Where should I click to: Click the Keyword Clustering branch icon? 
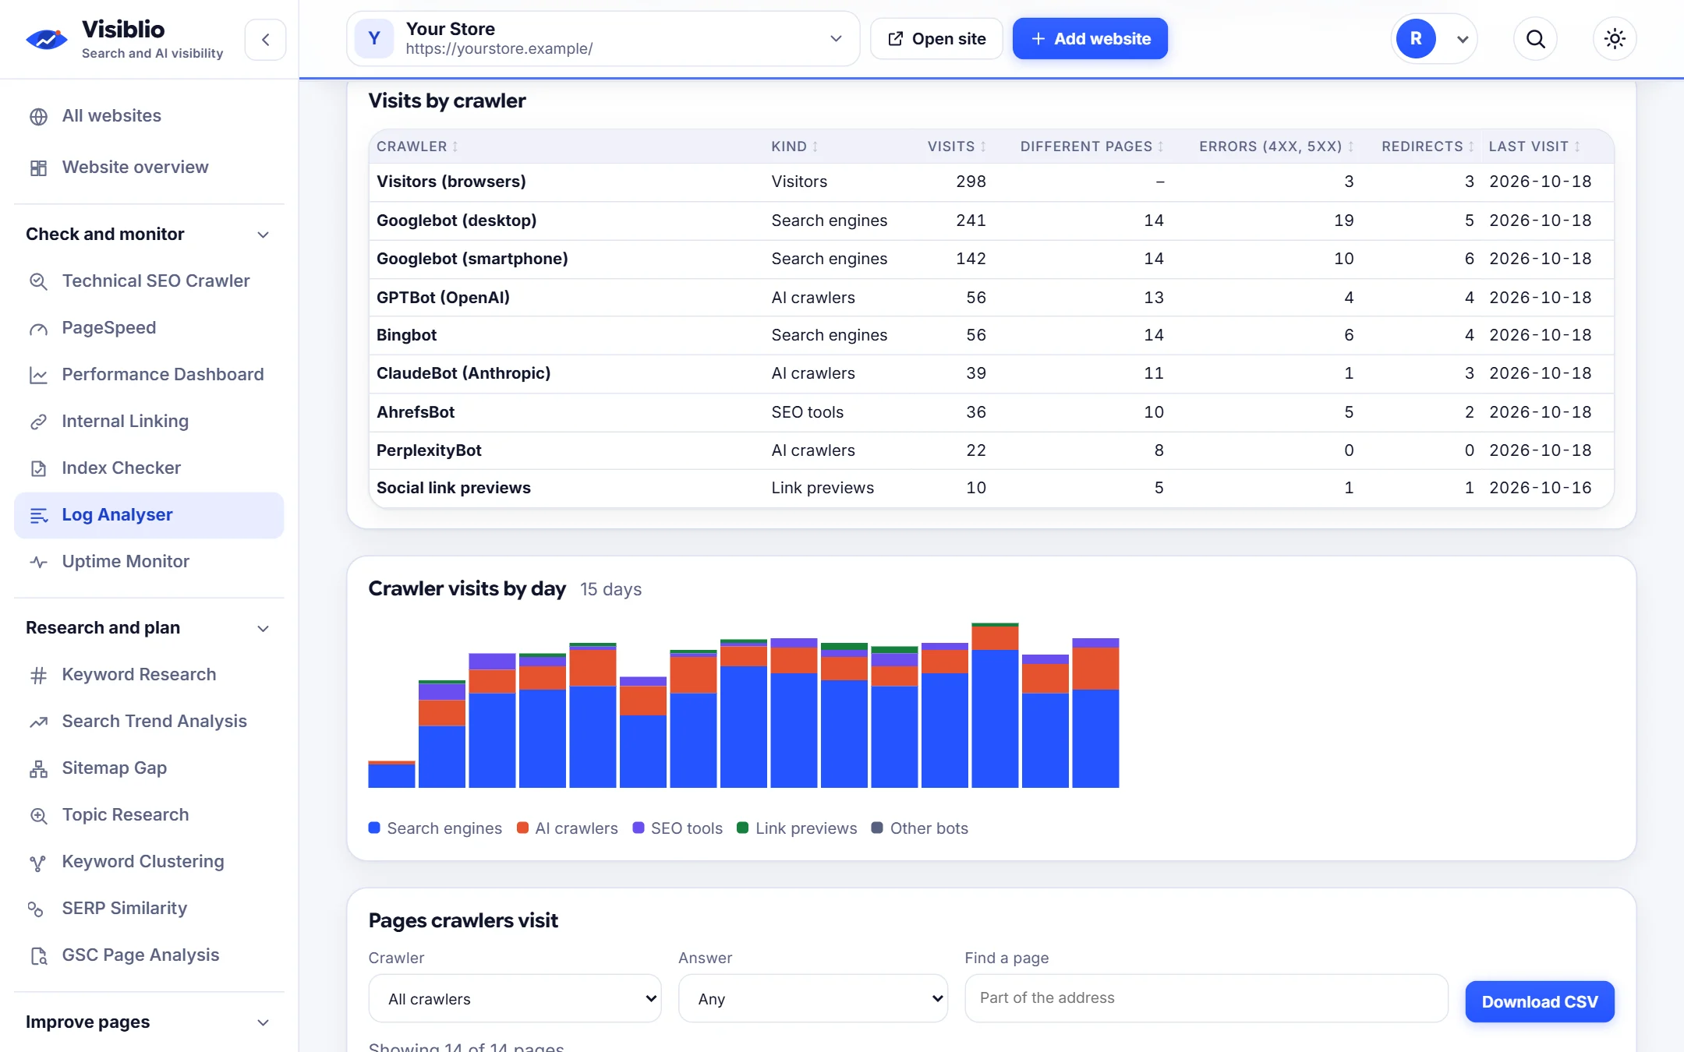click(x=38, y=862)
